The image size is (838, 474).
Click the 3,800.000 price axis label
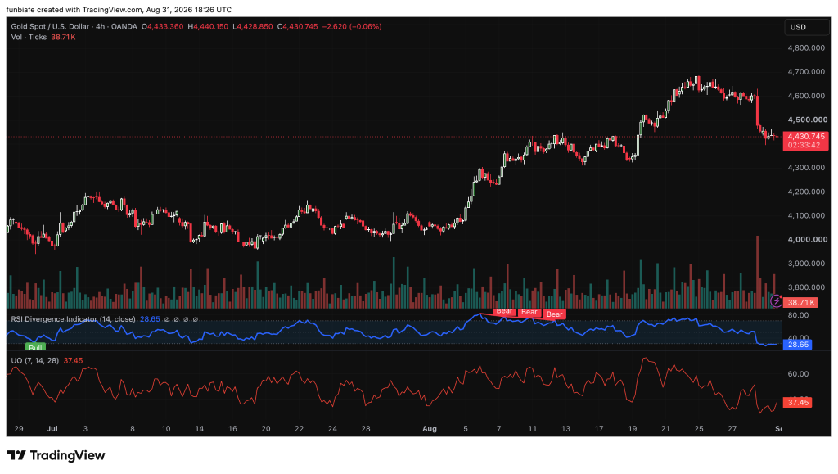(x=806, y=287)
